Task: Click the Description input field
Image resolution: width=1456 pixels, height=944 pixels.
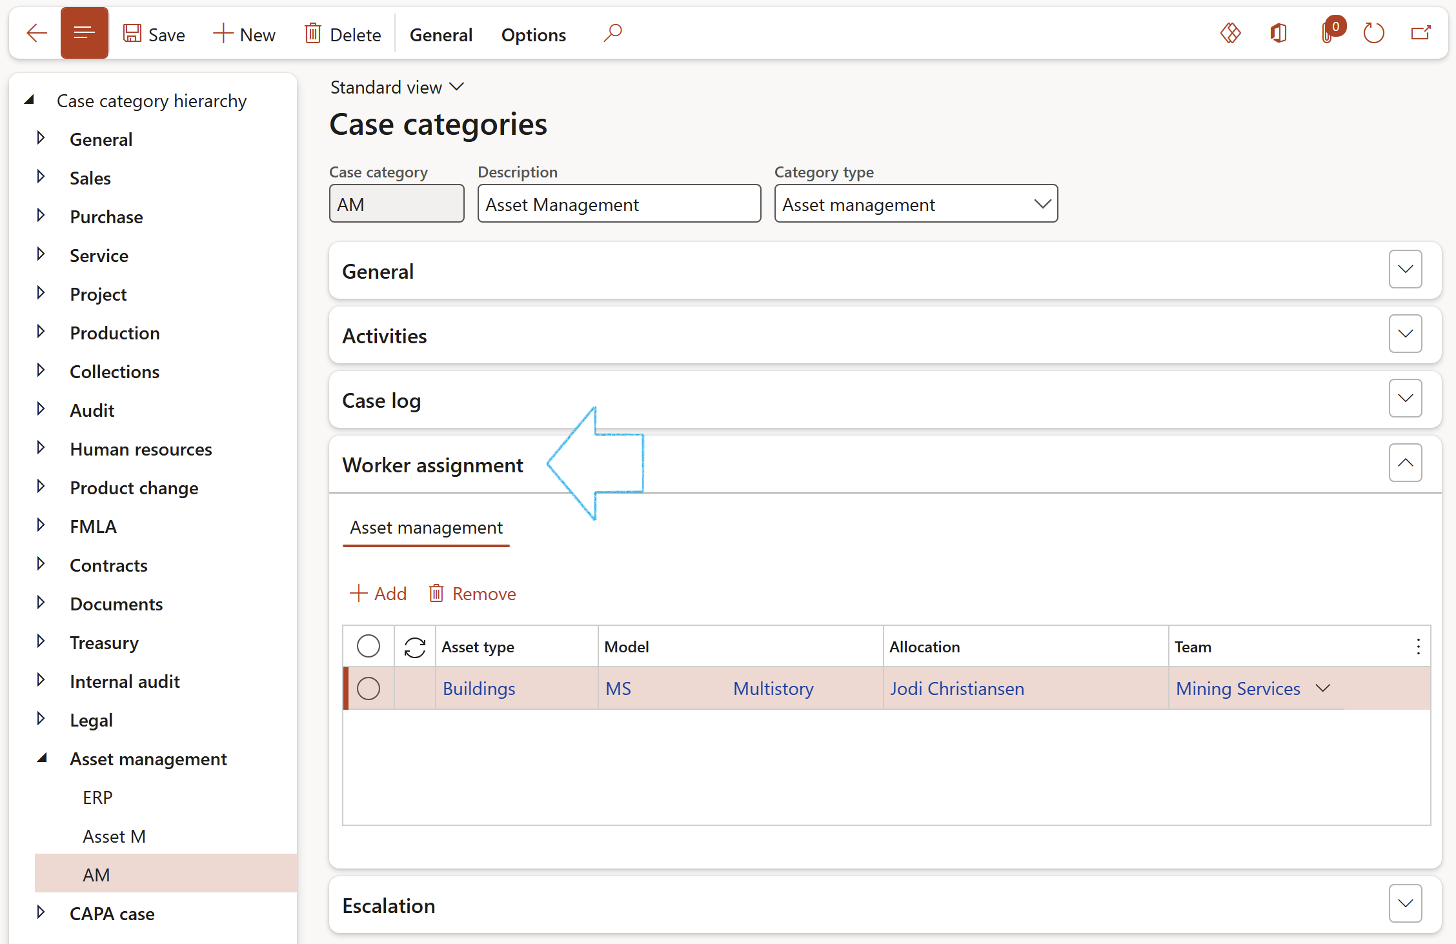Action: click(618, 205)
